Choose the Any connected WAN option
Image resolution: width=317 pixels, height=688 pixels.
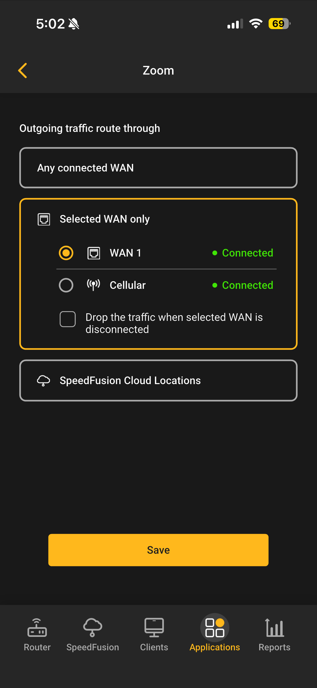click(x=158, y=168)
